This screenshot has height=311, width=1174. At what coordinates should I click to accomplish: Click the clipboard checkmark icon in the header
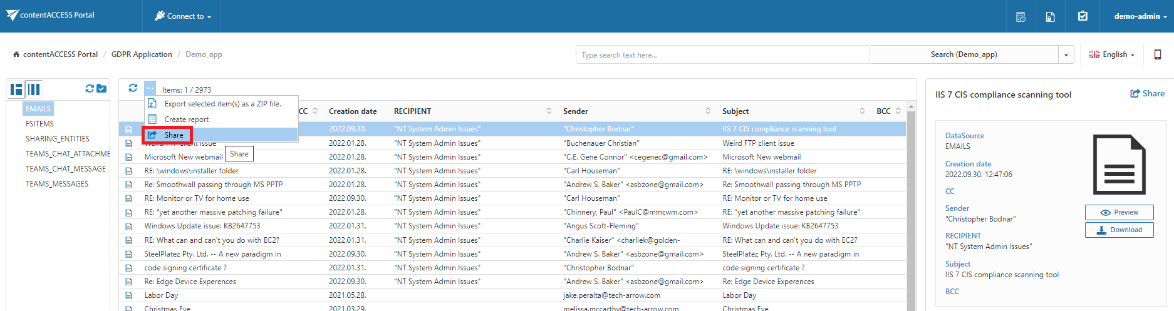pyautogui.click(x=1083, y=16)
